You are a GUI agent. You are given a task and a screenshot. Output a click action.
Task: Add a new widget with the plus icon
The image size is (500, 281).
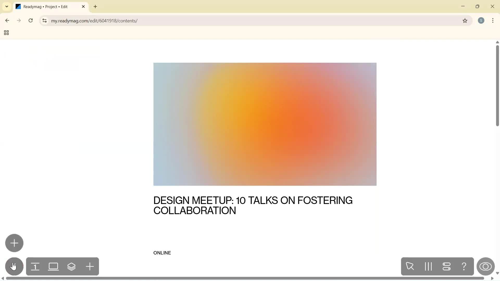click(x=90, y=266)
